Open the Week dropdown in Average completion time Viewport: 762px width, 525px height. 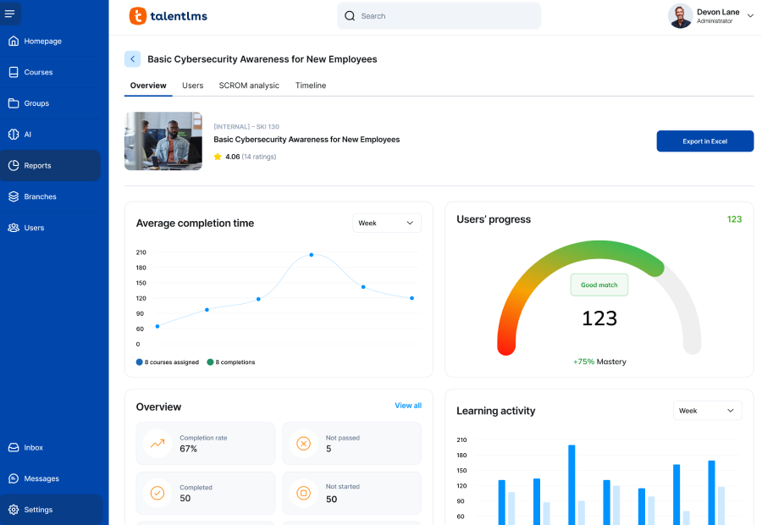386,224
